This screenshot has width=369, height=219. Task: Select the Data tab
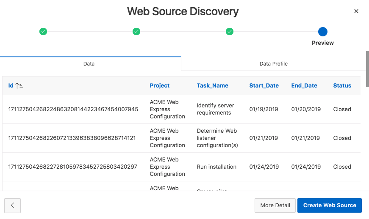89,64
